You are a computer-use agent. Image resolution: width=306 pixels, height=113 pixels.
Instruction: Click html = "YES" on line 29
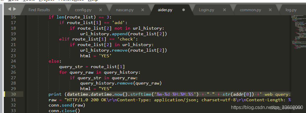click(x=96, y=89)
